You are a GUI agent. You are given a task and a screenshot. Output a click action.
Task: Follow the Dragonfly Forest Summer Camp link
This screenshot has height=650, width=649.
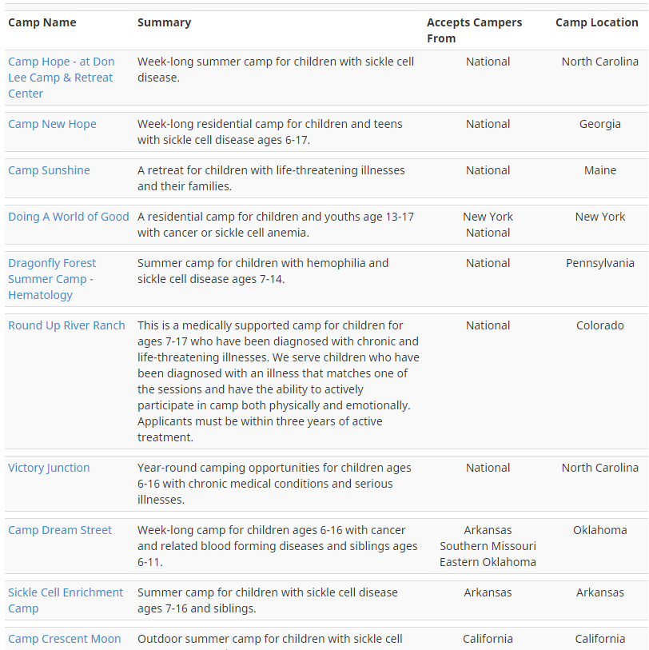(x=52, y=279)
